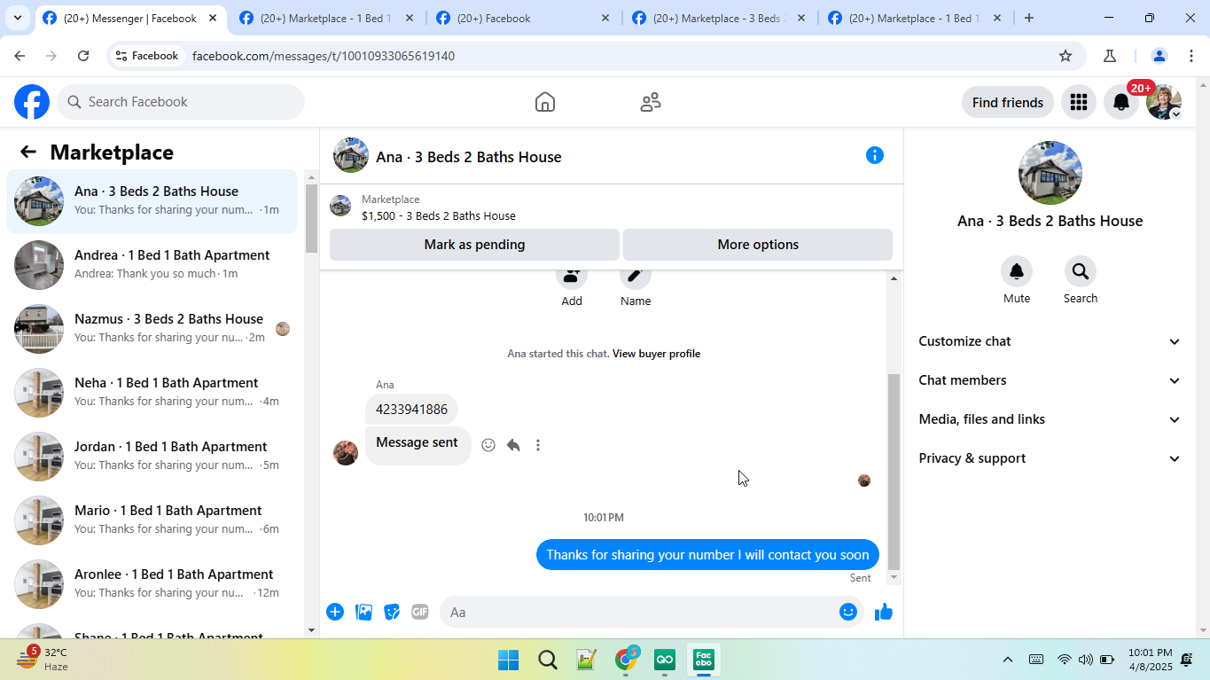Switch to the Marketplace - 3 Beds tab
This screenshot has height=680, width=1210.
719,18
